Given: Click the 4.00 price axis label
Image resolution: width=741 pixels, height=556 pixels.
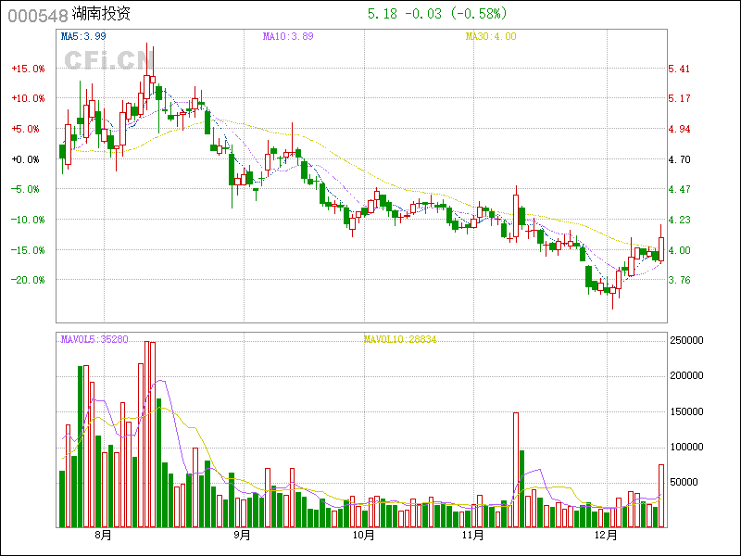Looking at the screenshot, I should coord(680,250).
